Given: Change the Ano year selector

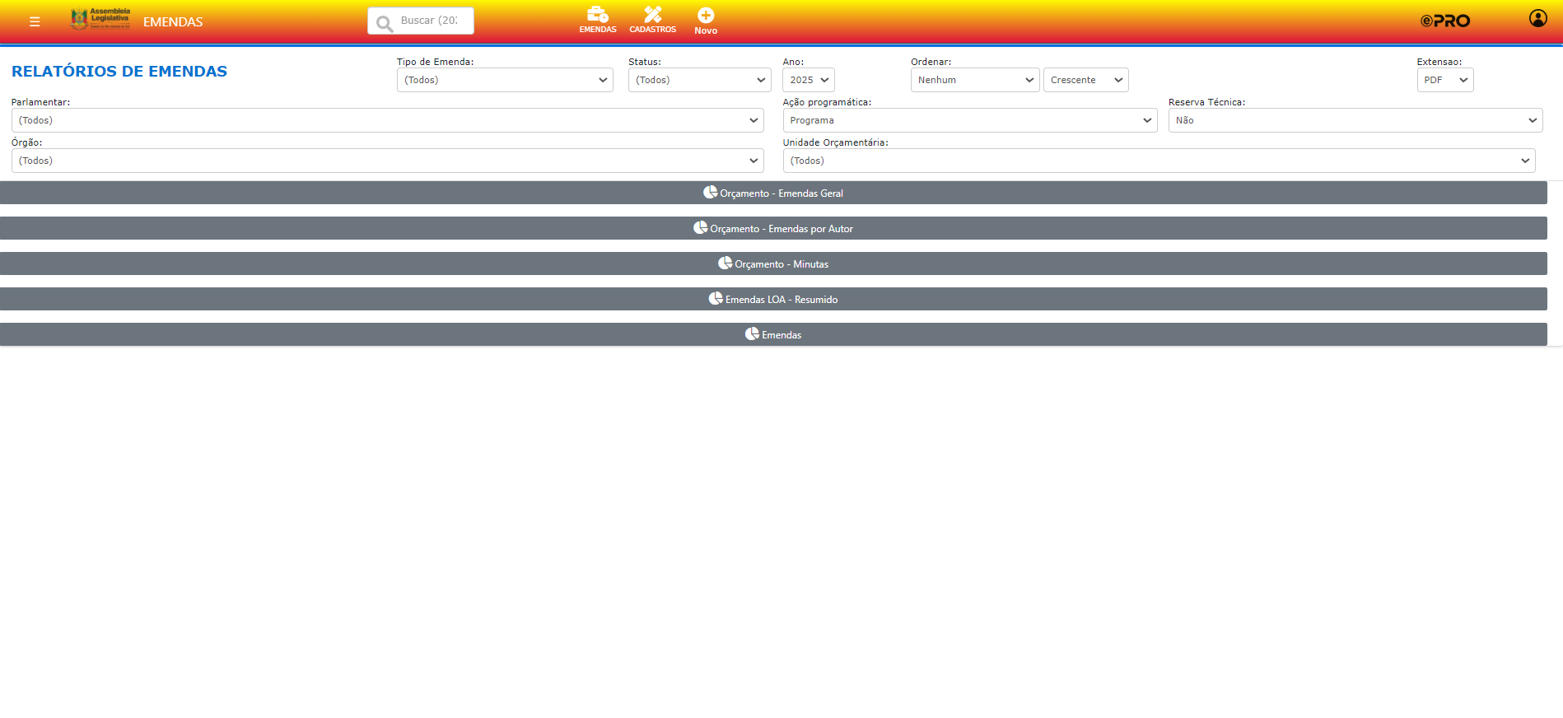Looking at the screenshot, I should pos(808,80).
